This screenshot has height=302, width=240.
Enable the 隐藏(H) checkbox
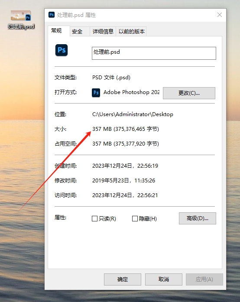[x=135, y=219]
